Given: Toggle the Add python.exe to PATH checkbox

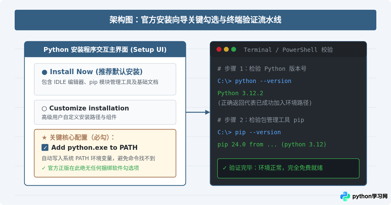Looking at the screenshot, I should tap(45, 148).
